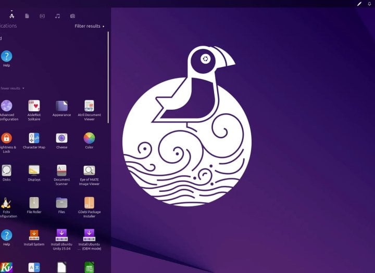Viewport: 375px width, 273px height.
Task: Collapse the list with fewer results
Action: (x=12, y=88)
